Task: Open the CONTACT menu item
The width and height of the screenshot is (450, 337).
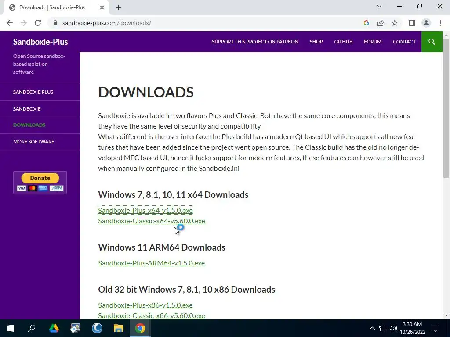Action: pos(404,42)
